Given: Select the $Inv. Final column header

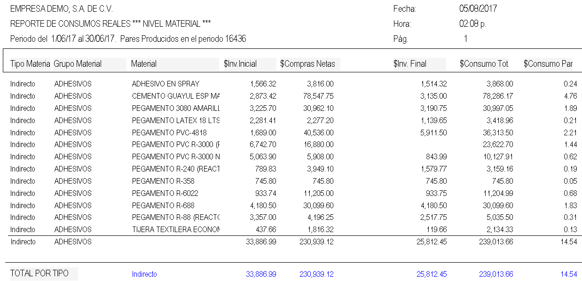Looking at the screenshot, I should tap(410, 64).
